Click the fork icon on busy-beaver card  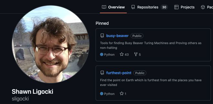[136, 55]
